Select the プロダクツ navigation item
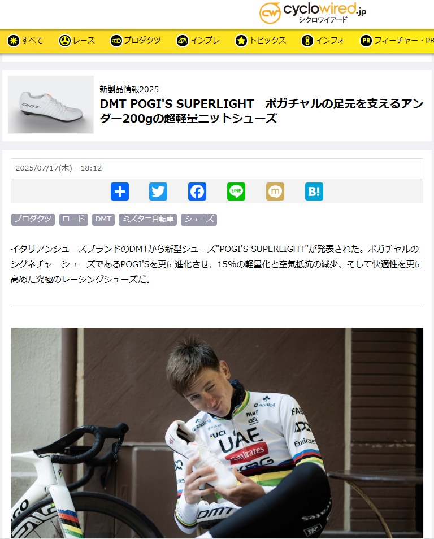Screen dimensions: 434x539 (x=136, y=41)
